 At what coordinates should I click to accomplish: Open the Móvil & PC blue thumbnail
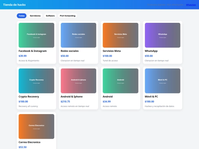tap(163, 81)
